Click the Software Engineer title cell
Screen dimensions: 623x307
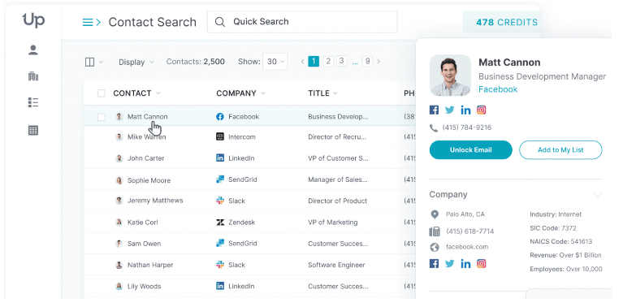click(x=336, y=265)
